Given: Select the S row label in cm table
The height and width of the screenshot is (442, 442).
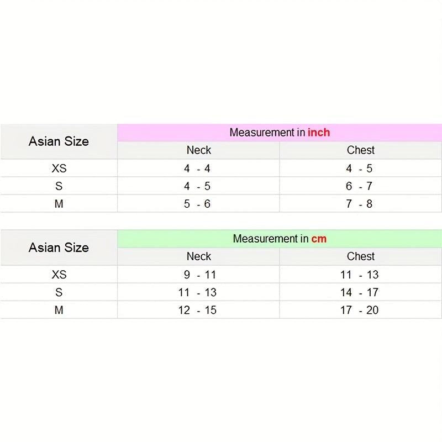Looking at the screenshot, I should point(59,292).
